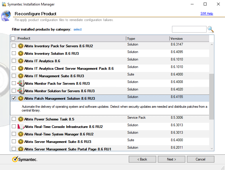Screen dimensions: 225x170
Task: Check Altiris IT Management Suite 8.6 RU3 checkbox
Action: 14,75
